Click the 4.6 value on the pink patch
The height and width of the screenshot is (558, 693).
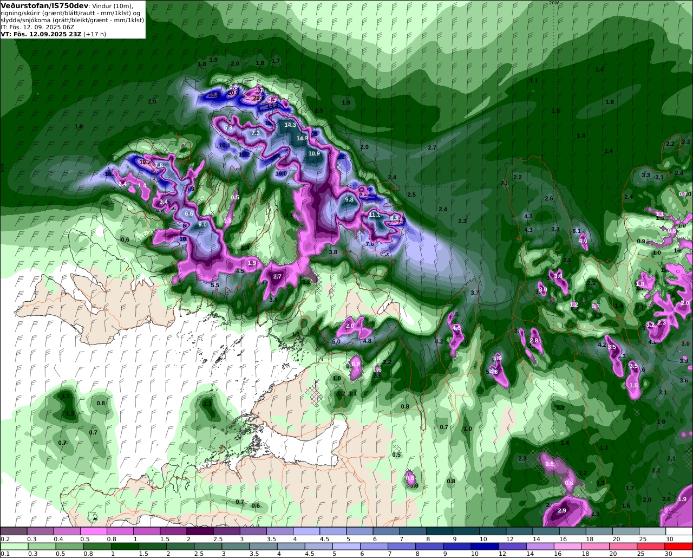click(x=456, y=328)
